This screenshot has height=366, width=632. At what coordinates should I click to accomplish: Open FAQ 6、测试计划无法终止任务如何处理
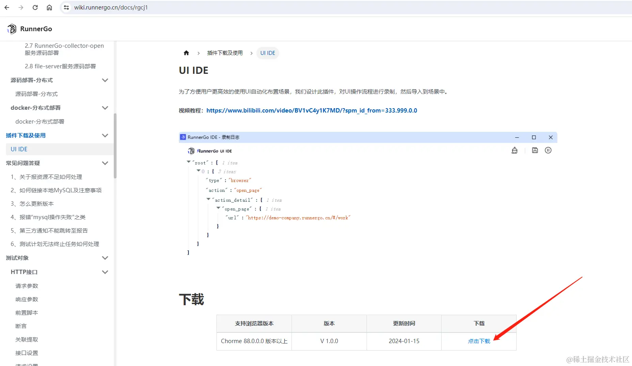point(55,244)
